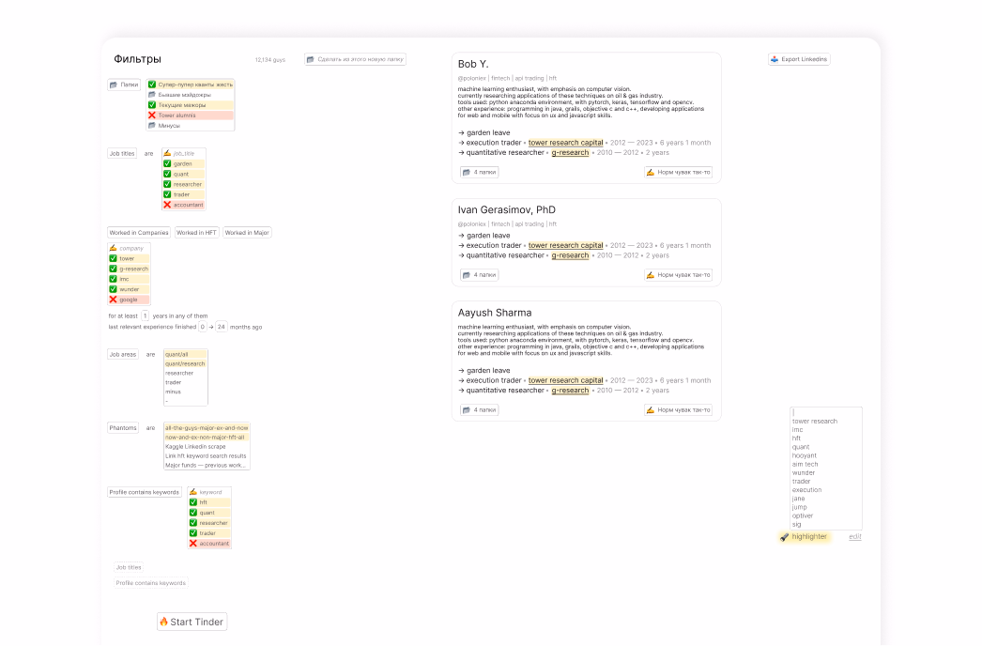This screenshot has width=982, height=646.
Task: Click the edit link near highlighter
Action: (x=855, y=537)
